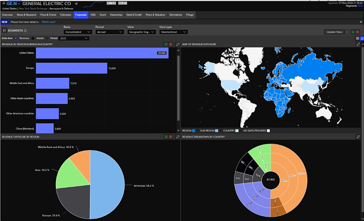Select the Assets radio button
The width and height of the screenshot is (364, 221).
pos(33,38)
